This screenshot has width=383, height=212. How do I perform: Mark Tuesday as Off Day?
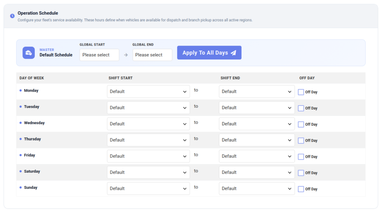[301, 108]
